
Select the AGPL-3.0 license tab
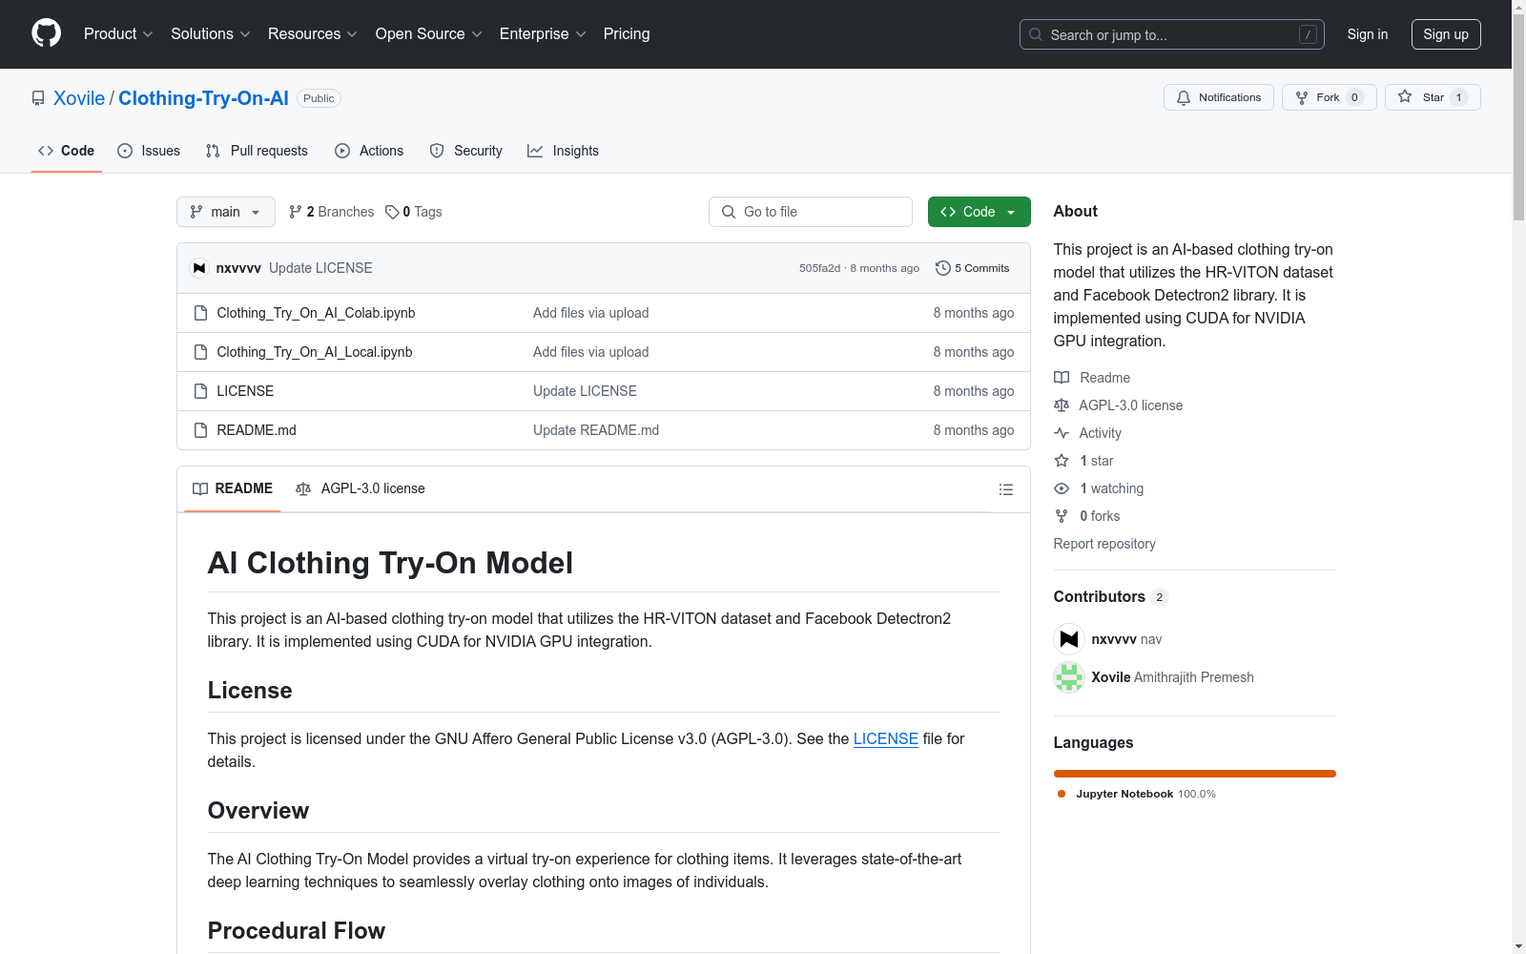tap(361, 488)
